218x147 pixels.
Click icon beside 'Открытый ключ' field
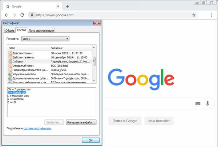[10, 66]
